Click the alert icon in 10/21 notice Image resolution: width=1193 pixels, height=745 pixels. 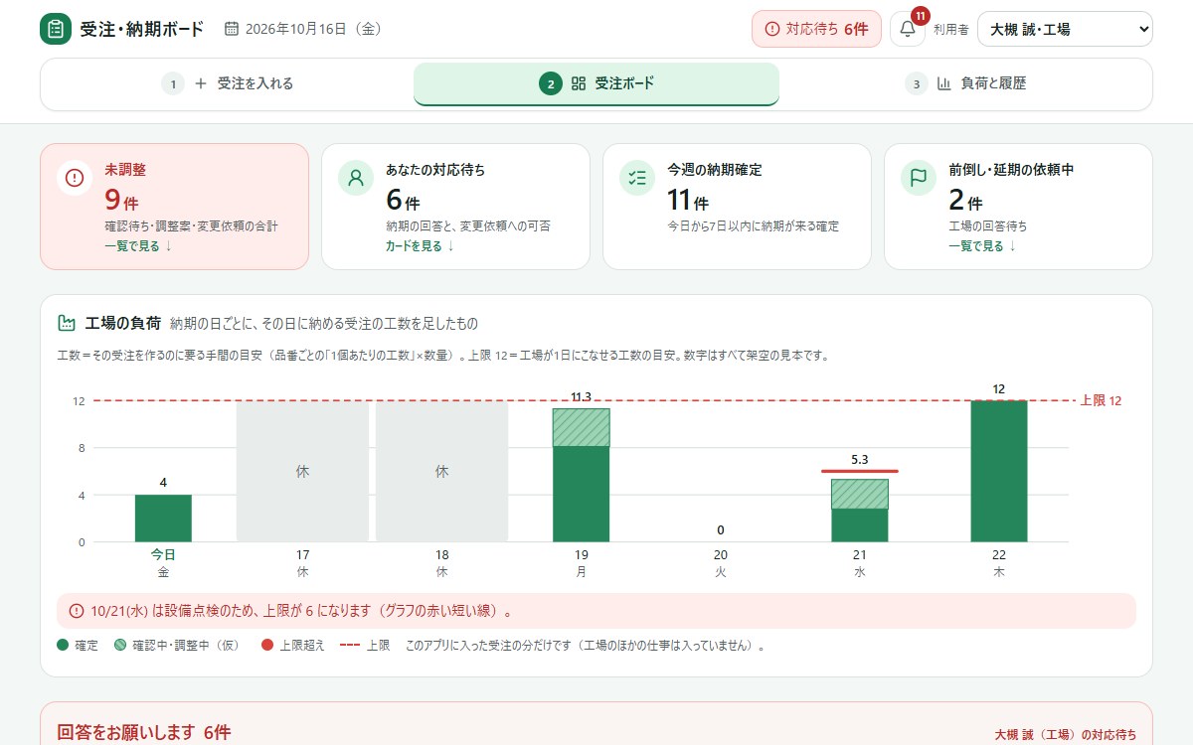[77, 610]
